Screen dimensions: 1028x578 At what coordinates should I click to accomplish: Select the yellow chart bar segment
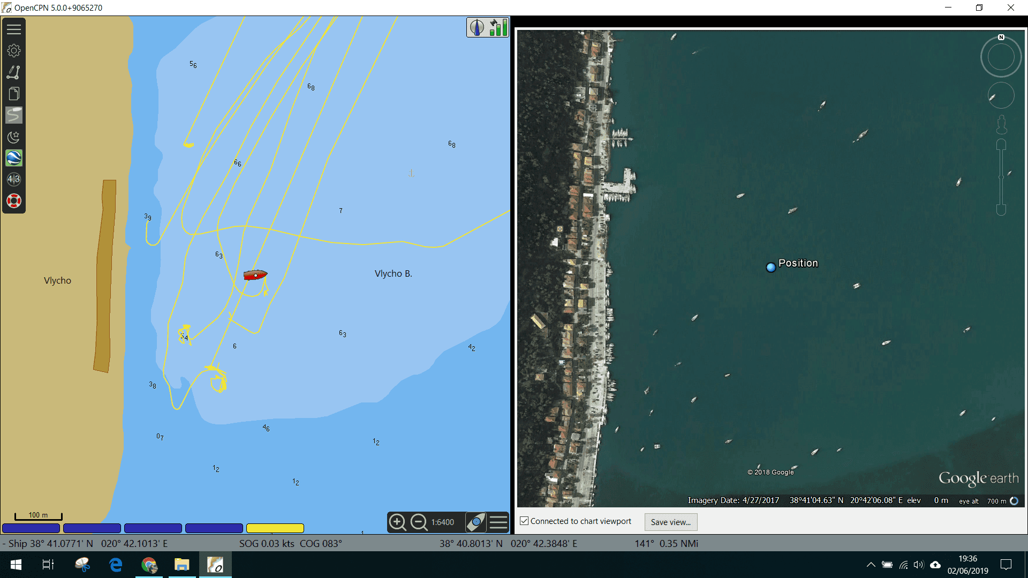click(275, 528)
